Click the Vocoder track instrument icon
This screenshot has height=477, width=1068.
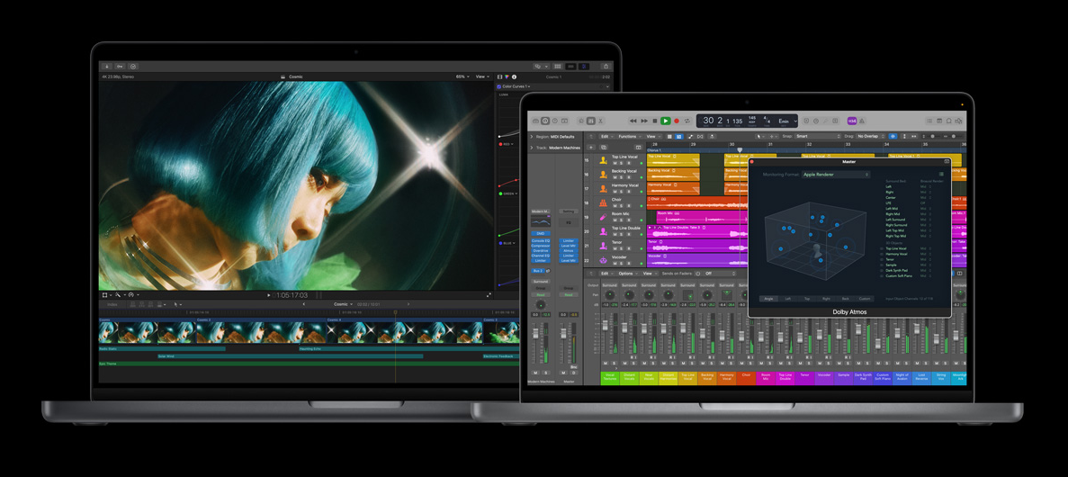603,260
